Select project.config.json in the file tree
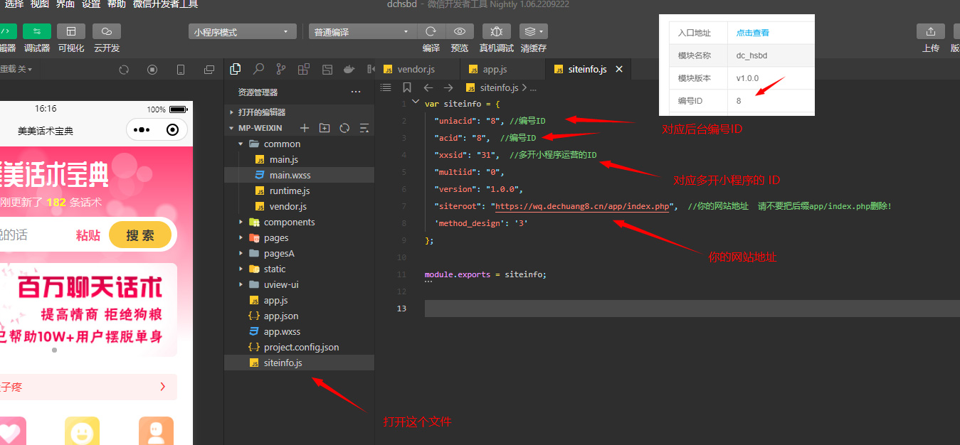Screen dimensions: 960x445 (300, 347)
